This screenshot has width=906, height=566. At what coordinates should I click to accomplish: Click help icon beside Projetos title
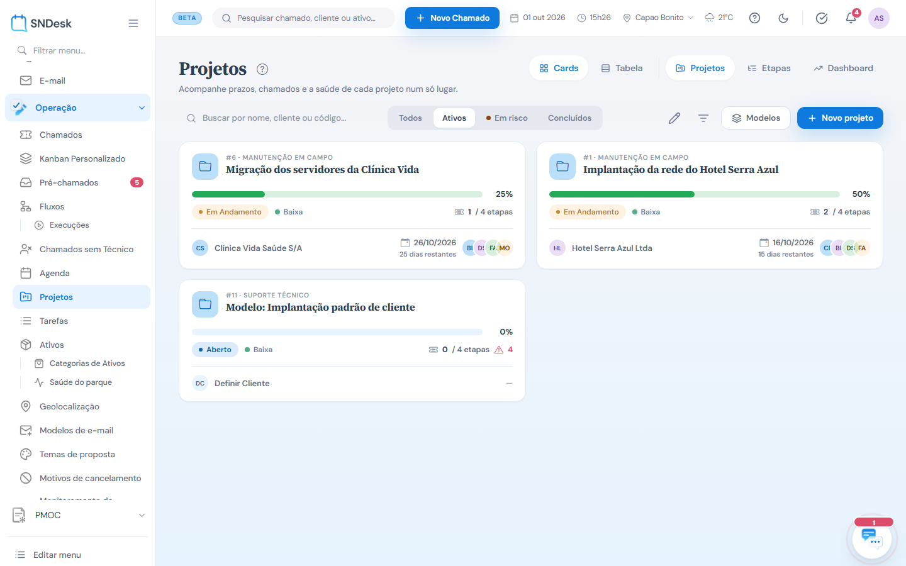coord(262,69)
